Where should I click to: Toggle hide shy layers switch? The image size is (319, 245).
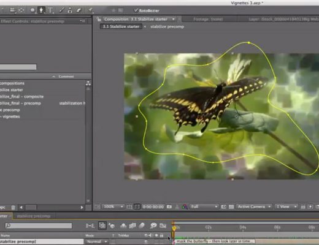tap(123, 225)
